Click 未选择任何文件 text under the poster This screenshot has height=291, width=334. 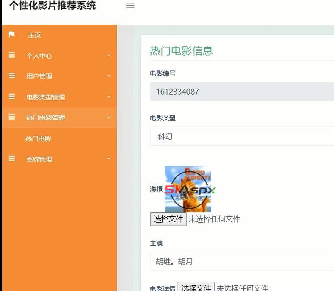[x=214, y=219]
